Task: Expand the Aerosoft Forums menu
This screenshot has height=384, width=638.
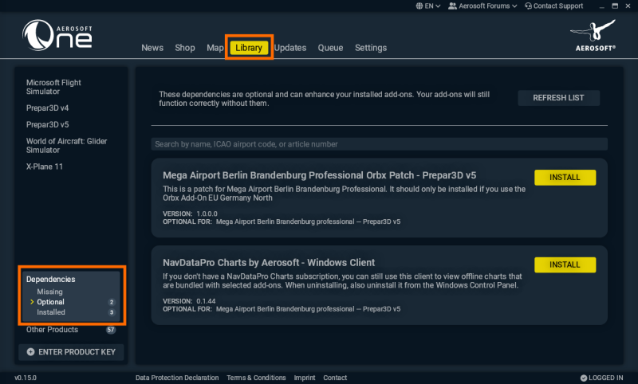Action: (482, 6)
